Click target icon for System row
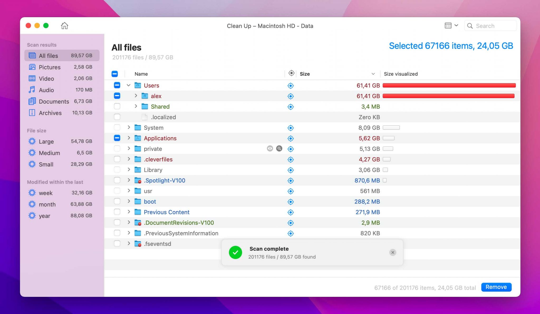 [290, 128]
